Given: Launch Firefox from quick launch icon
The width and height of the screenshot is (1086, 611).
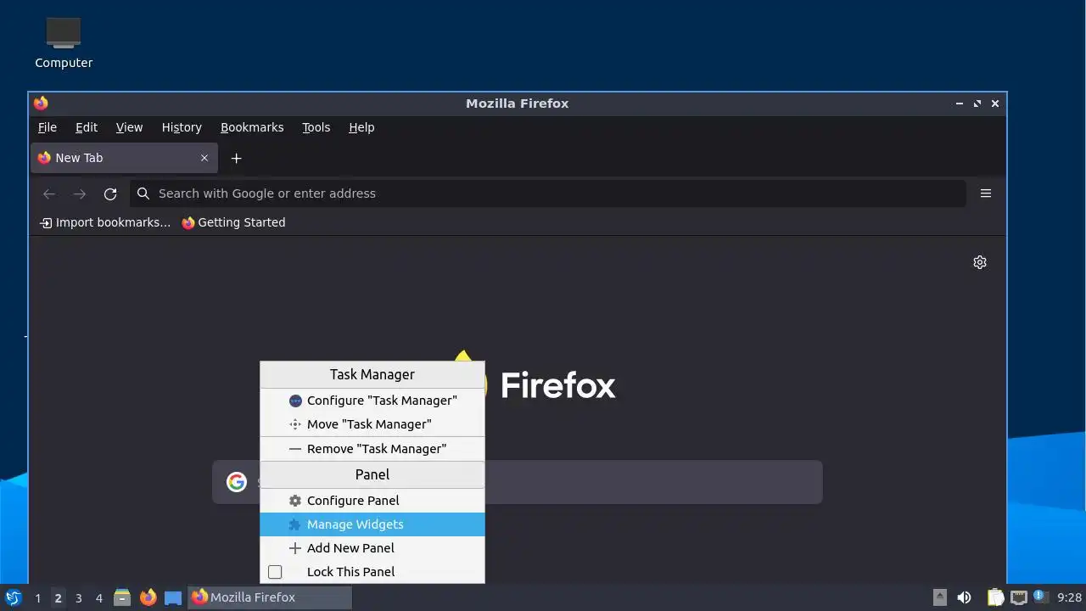Looking at the screenshot, I should (148, 597).
